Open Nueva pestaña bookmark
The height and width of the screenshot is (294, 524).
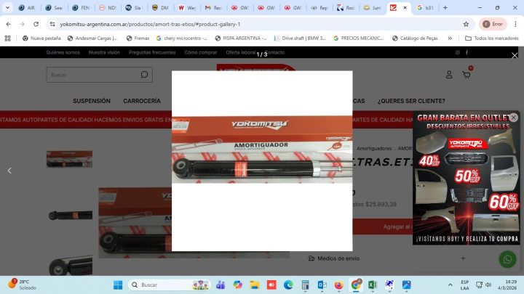tap(41, 38)
